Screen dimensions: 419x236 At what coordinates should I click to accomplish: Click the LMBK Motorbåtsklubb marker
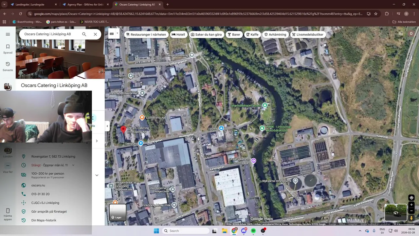pos(262,128)
